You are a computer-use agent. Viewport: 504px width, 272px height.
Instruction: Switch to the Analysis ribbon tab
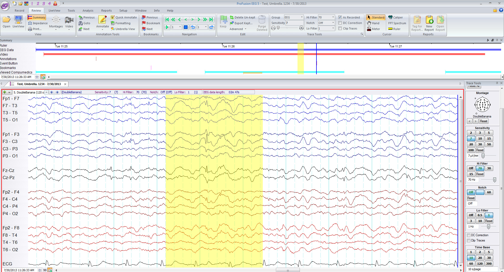point(88,11)
